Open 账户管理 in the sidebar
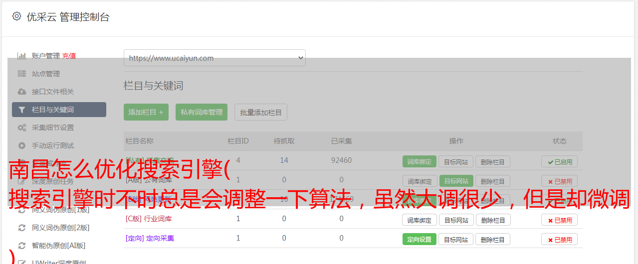 pos(46,56)
